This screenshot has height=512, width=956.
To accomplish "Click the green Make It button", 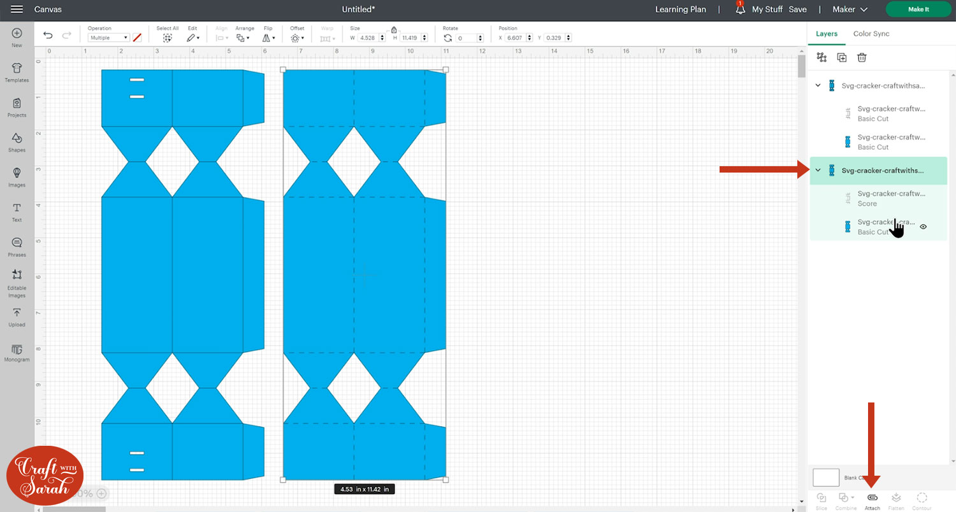I will pyautogui.click(x=918, y=10).
